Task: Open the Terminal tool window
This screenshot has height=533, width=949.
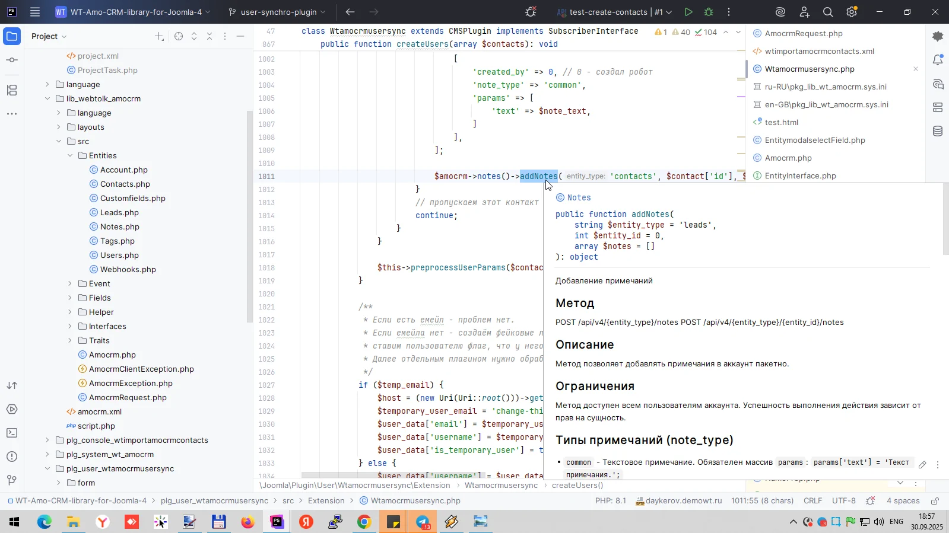Action: (12, 433)
